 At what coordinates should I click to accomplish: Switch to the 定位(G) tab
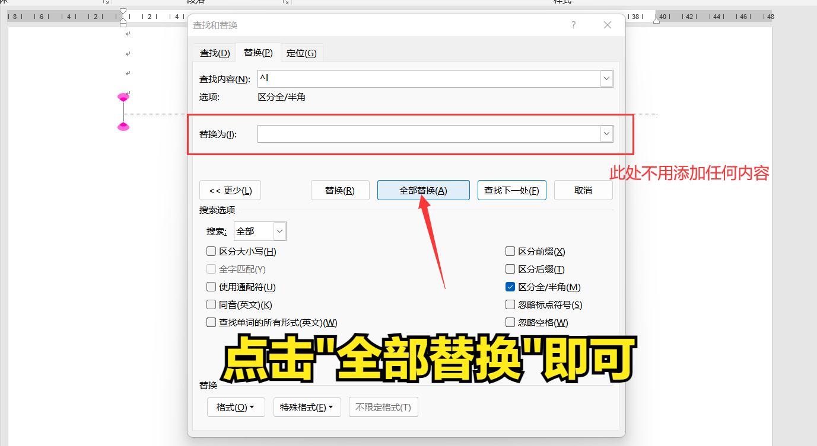pyautogui.click(x=301, y=52)
